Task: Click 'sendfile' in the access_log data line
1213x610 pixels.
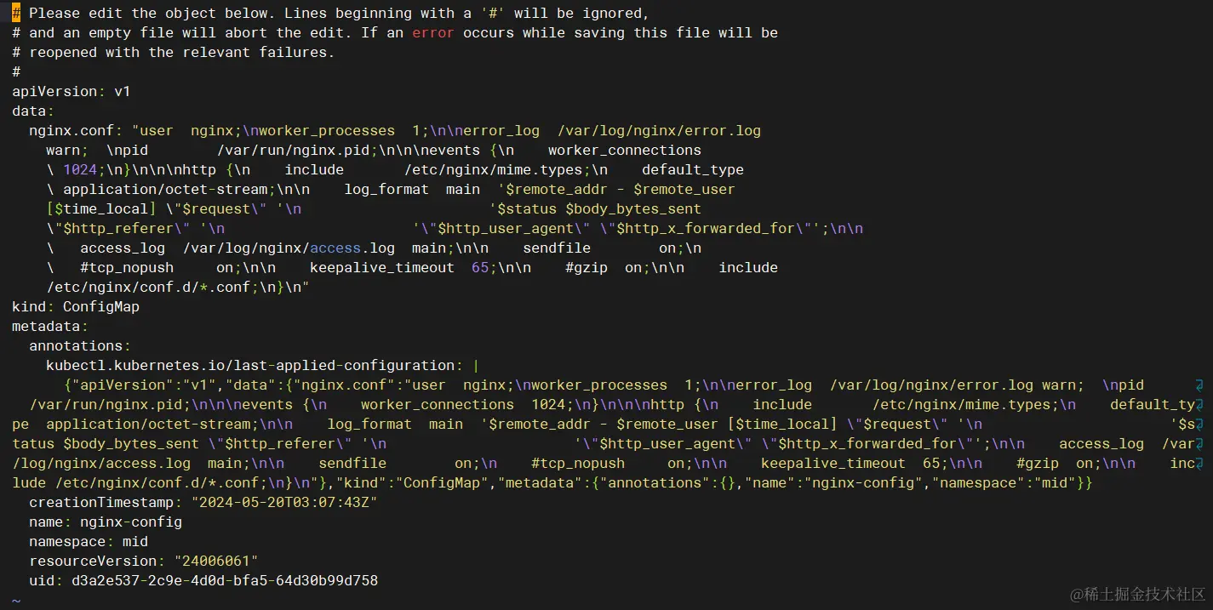Action: [x=557, y=248]
